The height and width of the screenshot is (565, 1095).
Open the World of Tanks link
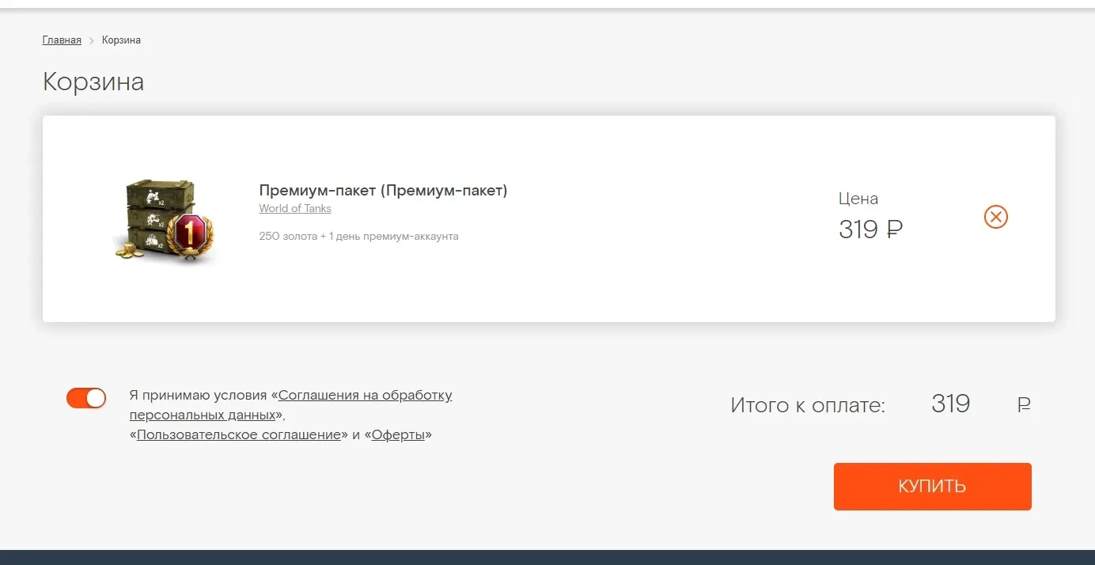click(x=295, y=209)
